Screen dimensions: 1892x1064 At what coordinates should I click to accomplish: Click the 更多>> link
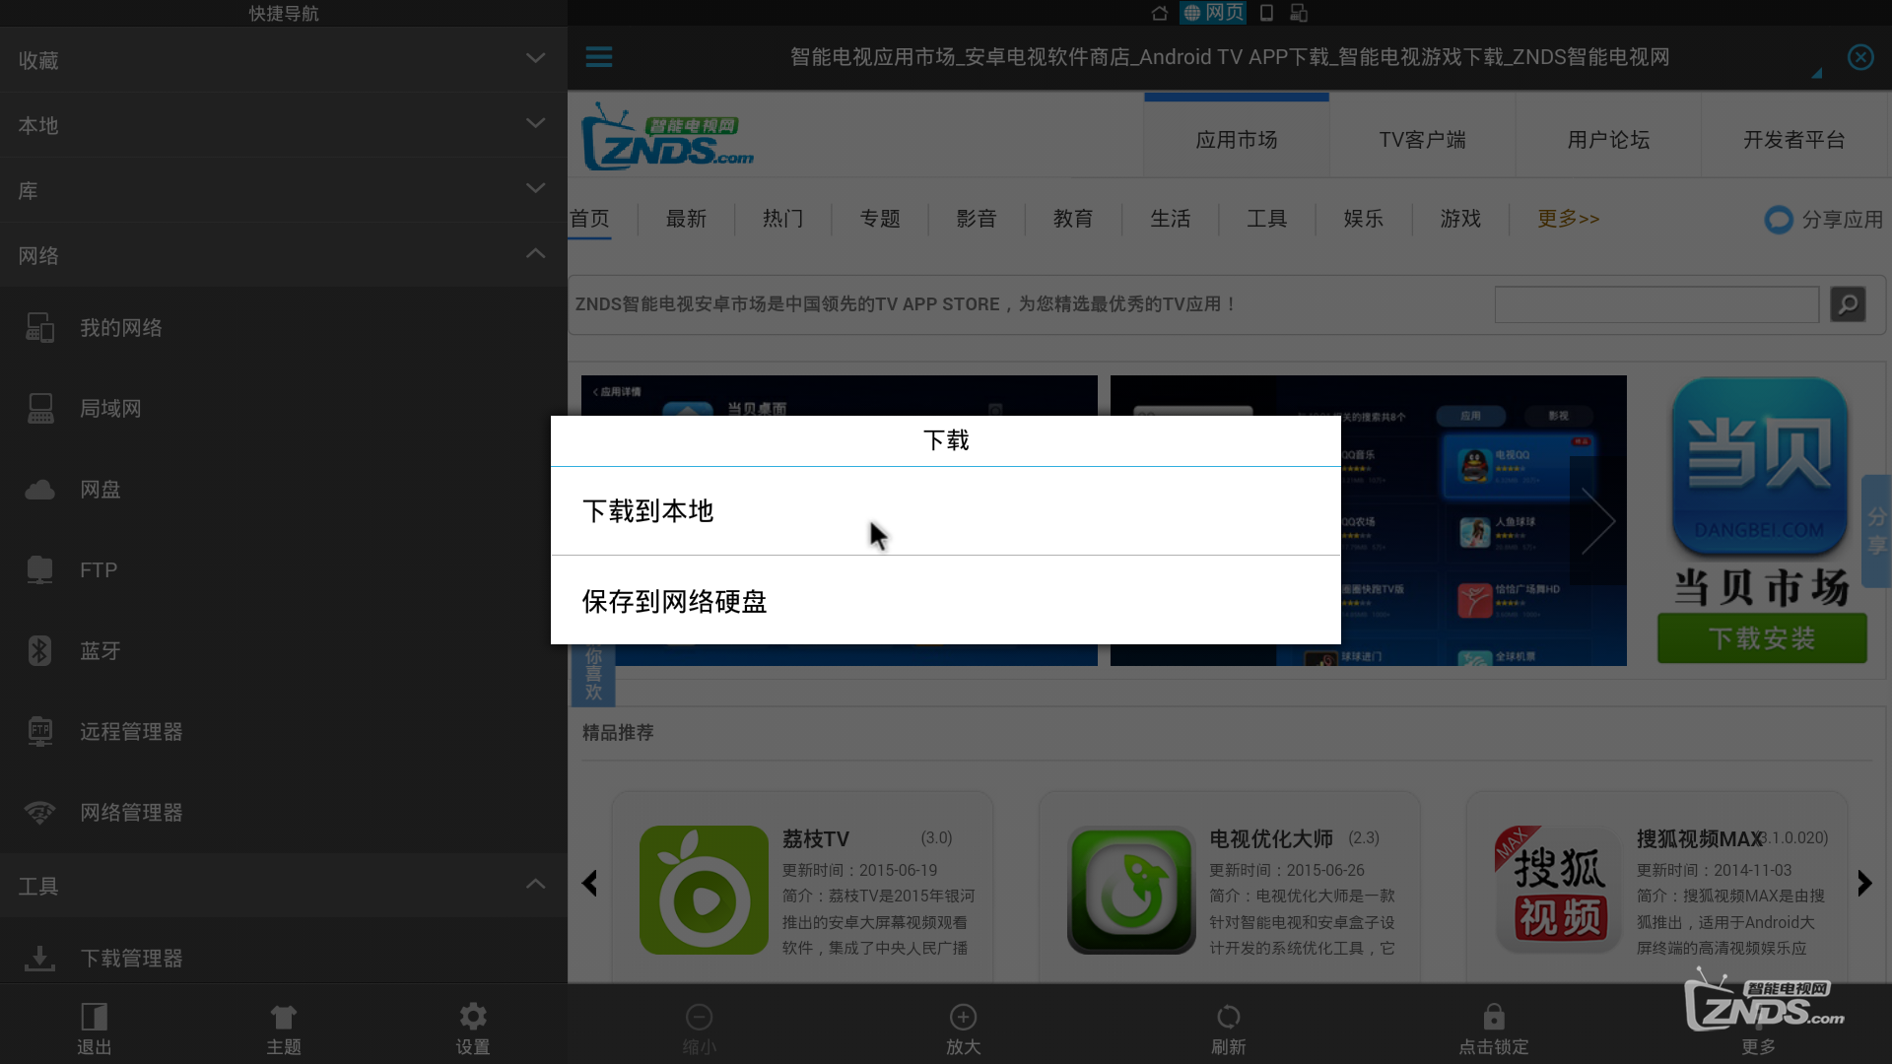(1569, 219)
